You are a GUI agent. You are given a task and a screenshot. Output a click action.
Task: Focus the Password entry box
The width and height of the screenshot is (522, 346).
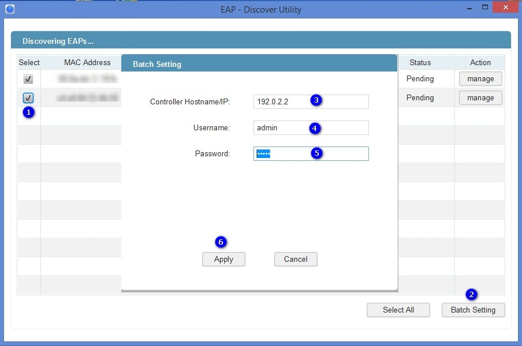(311, 153)
